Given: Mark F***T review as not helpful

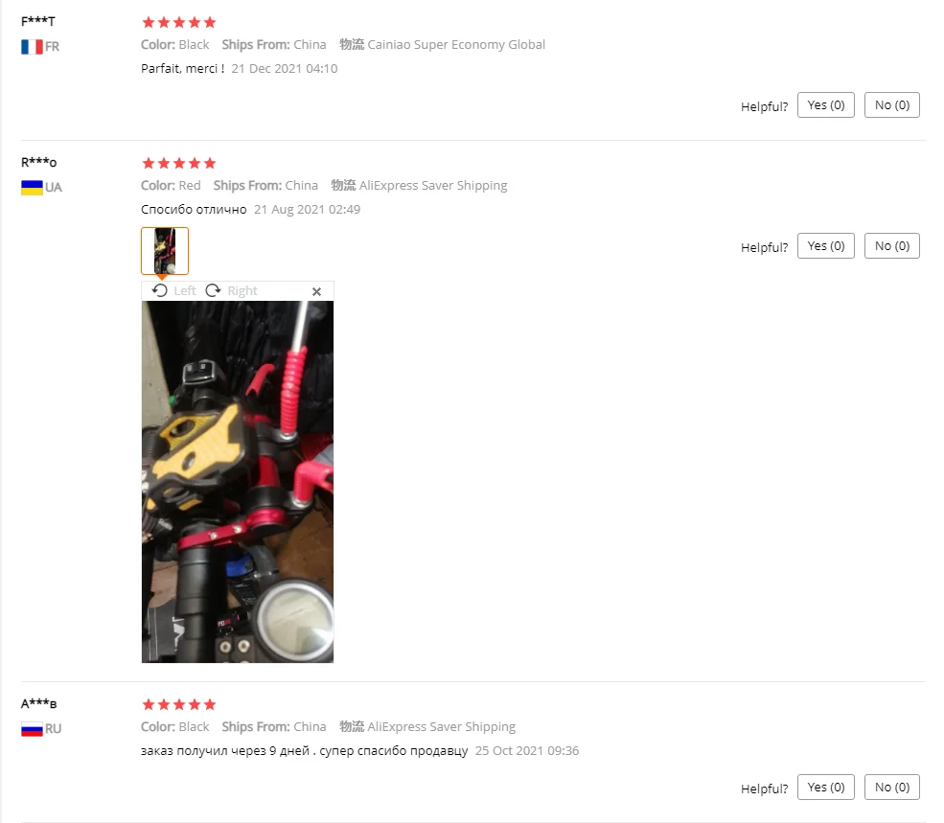Looking at the screenshot, I should tap(891, 105).
